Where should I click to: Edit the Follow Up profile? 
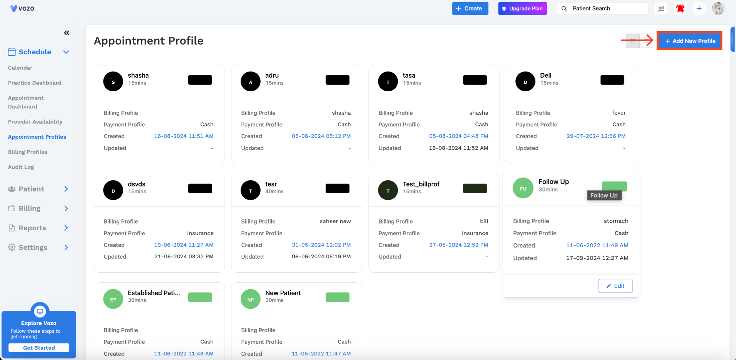point(616,286)
